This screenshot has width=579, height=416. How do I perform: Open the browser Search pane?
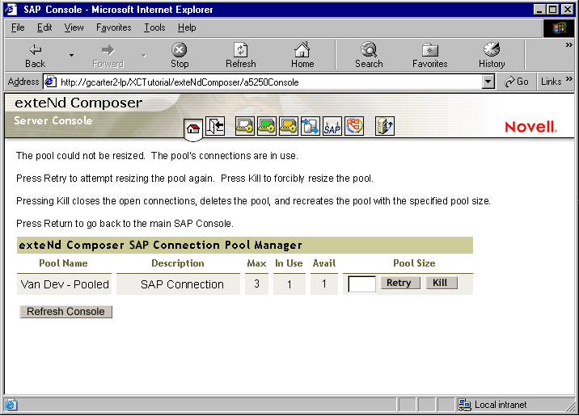click(369, 55)
